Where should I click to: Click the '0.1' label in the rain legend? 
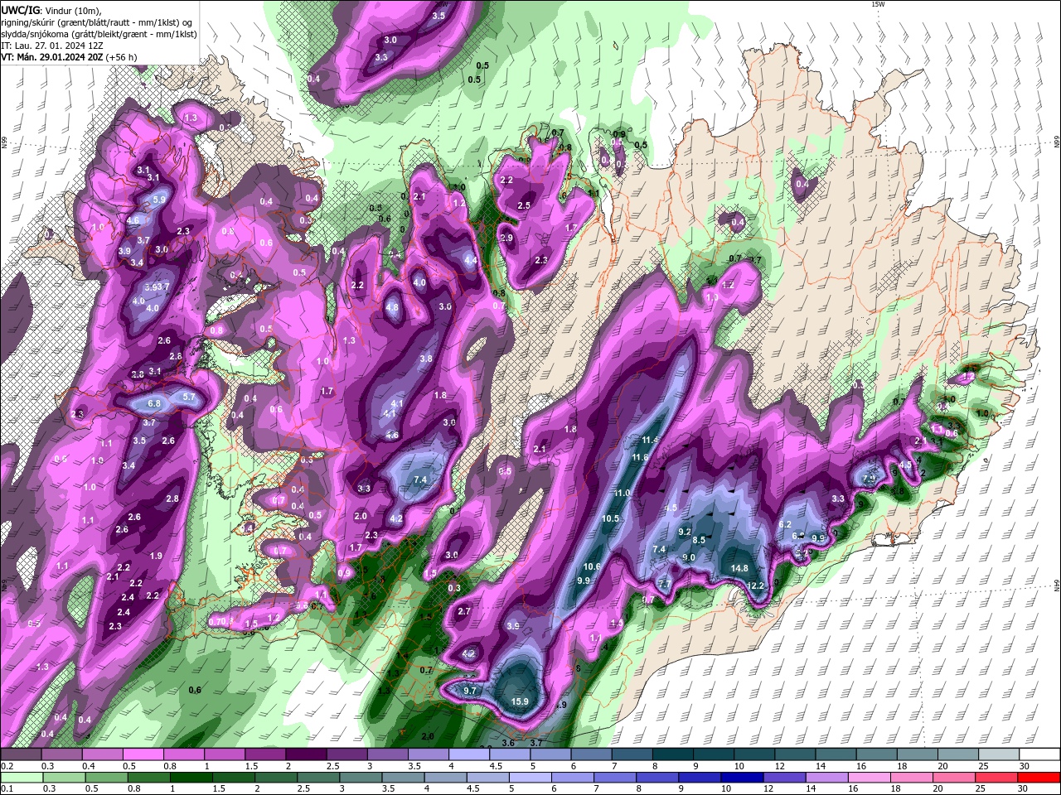7,789
